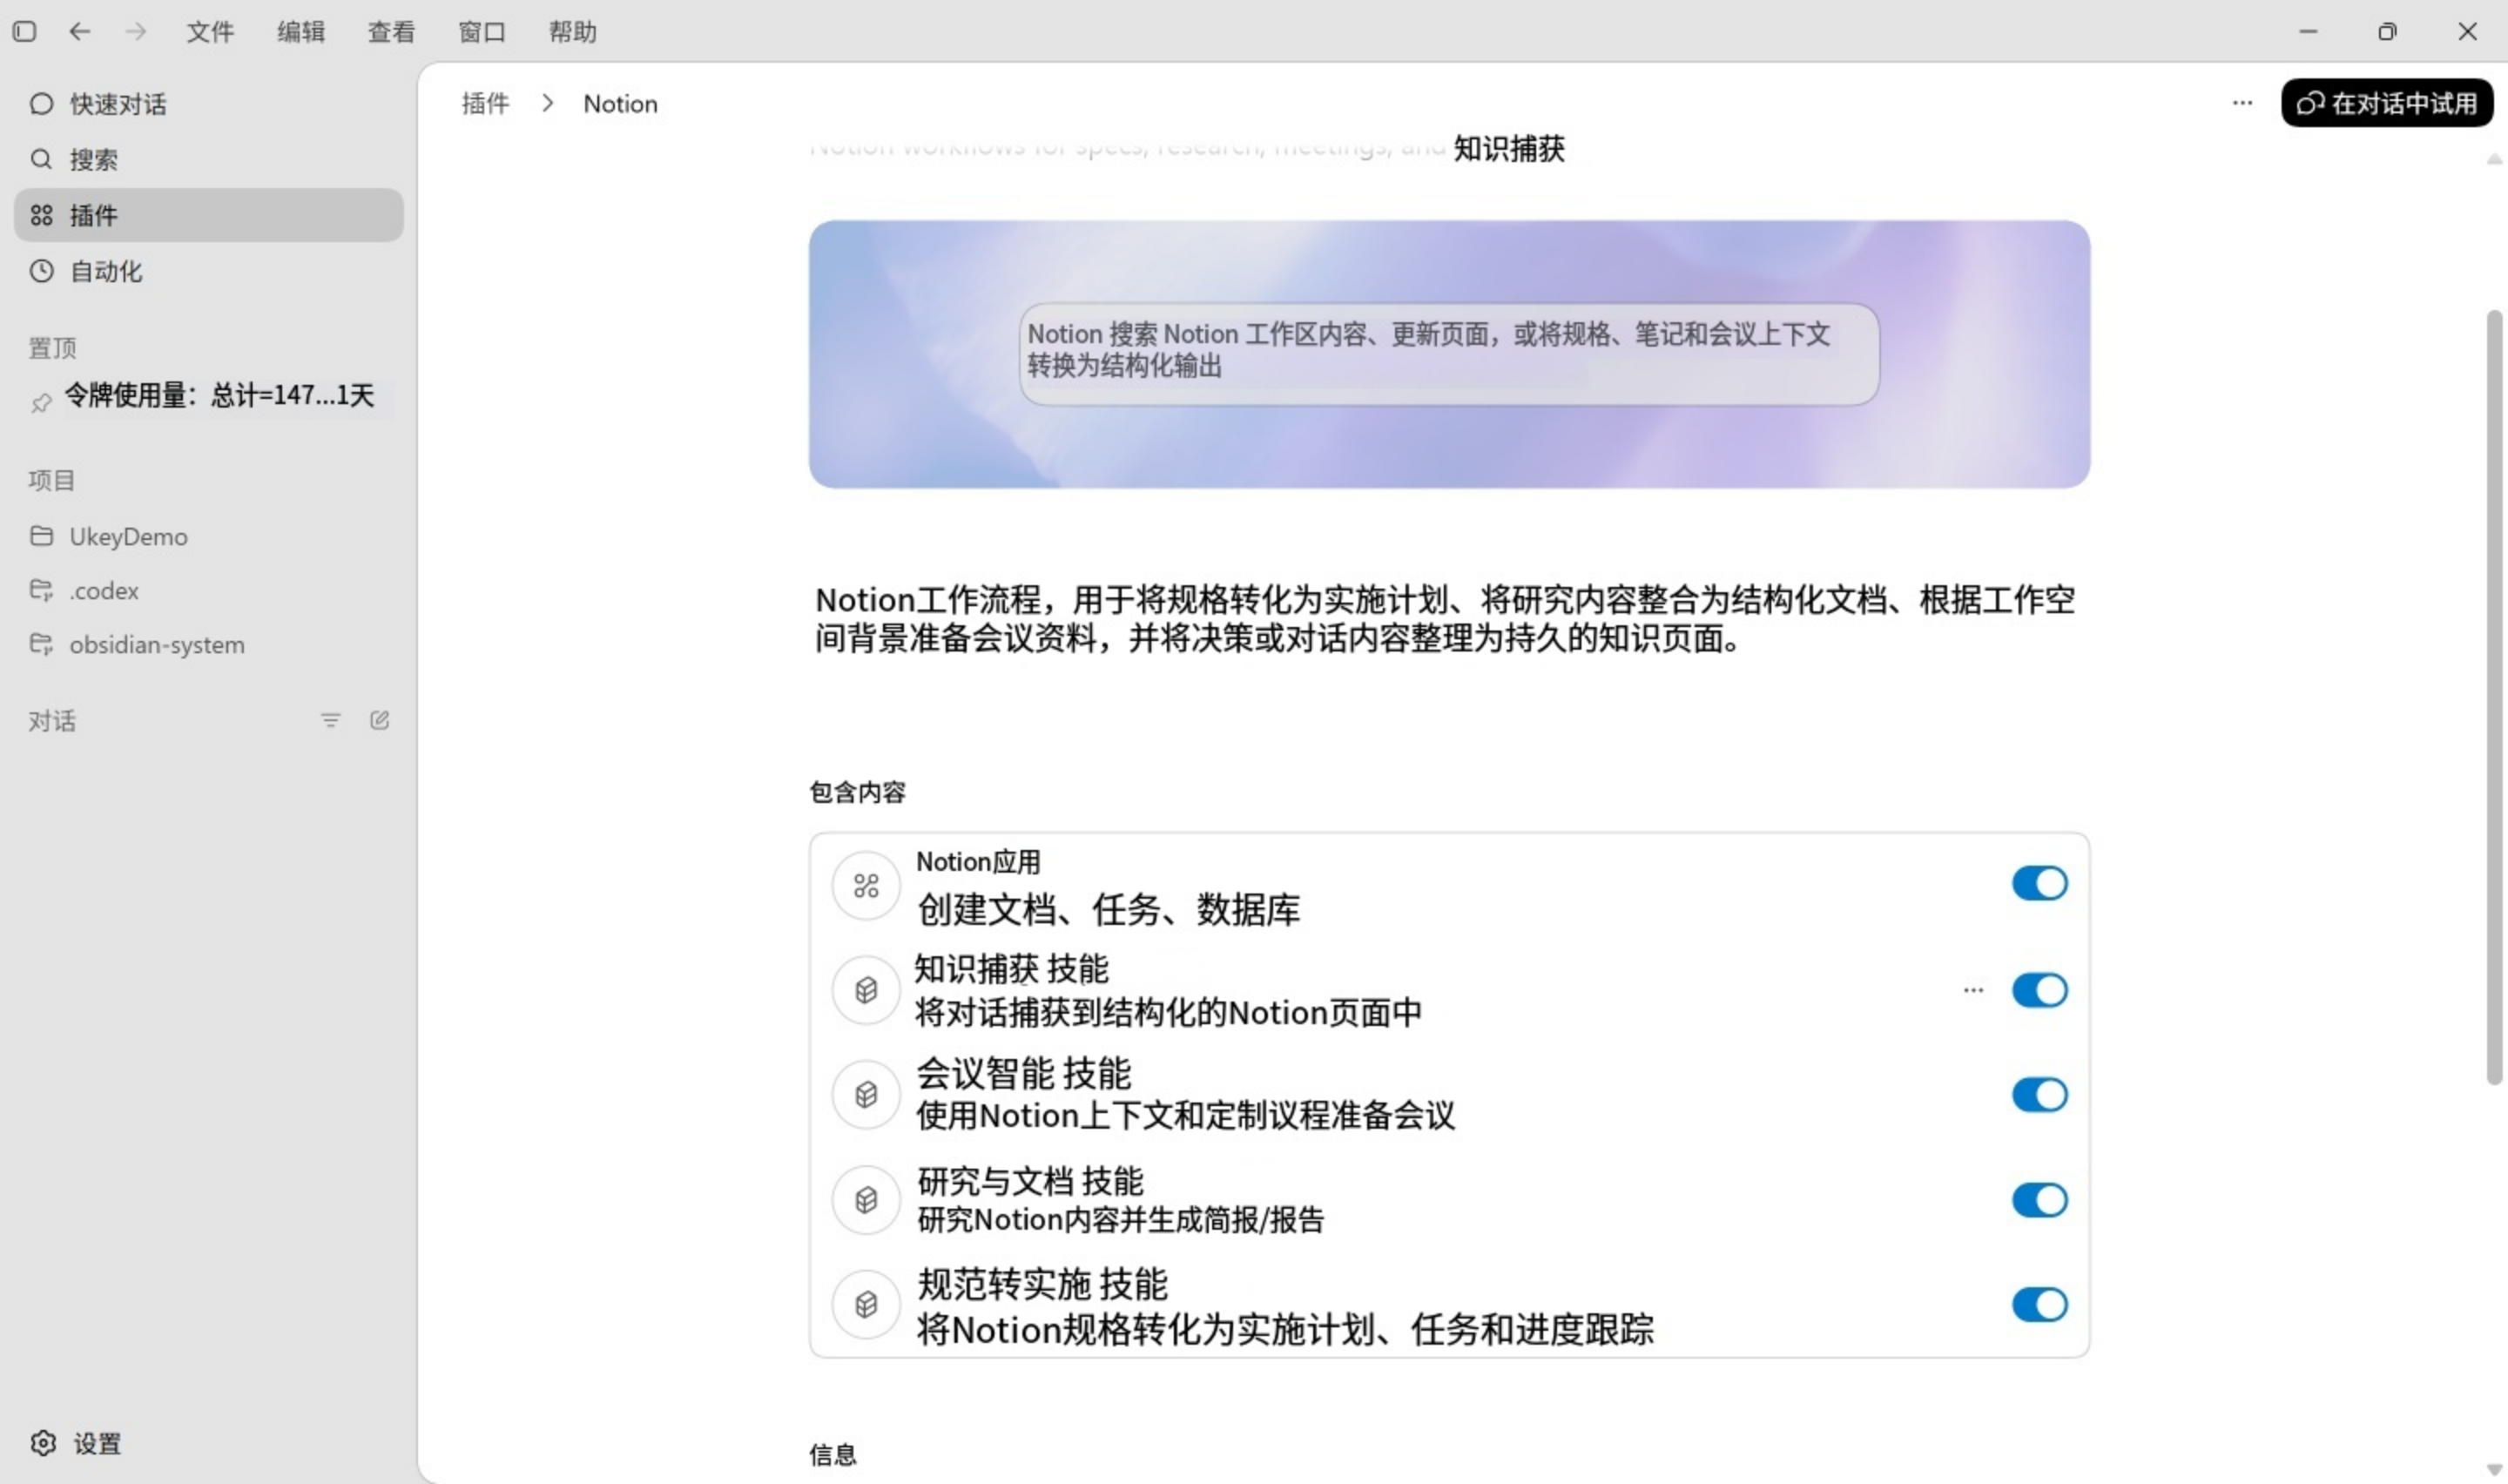The width and height of the screenshot is (2508, 1484).
Task: Open the top-right more options ellipsis
Action: pos(2242,102)
